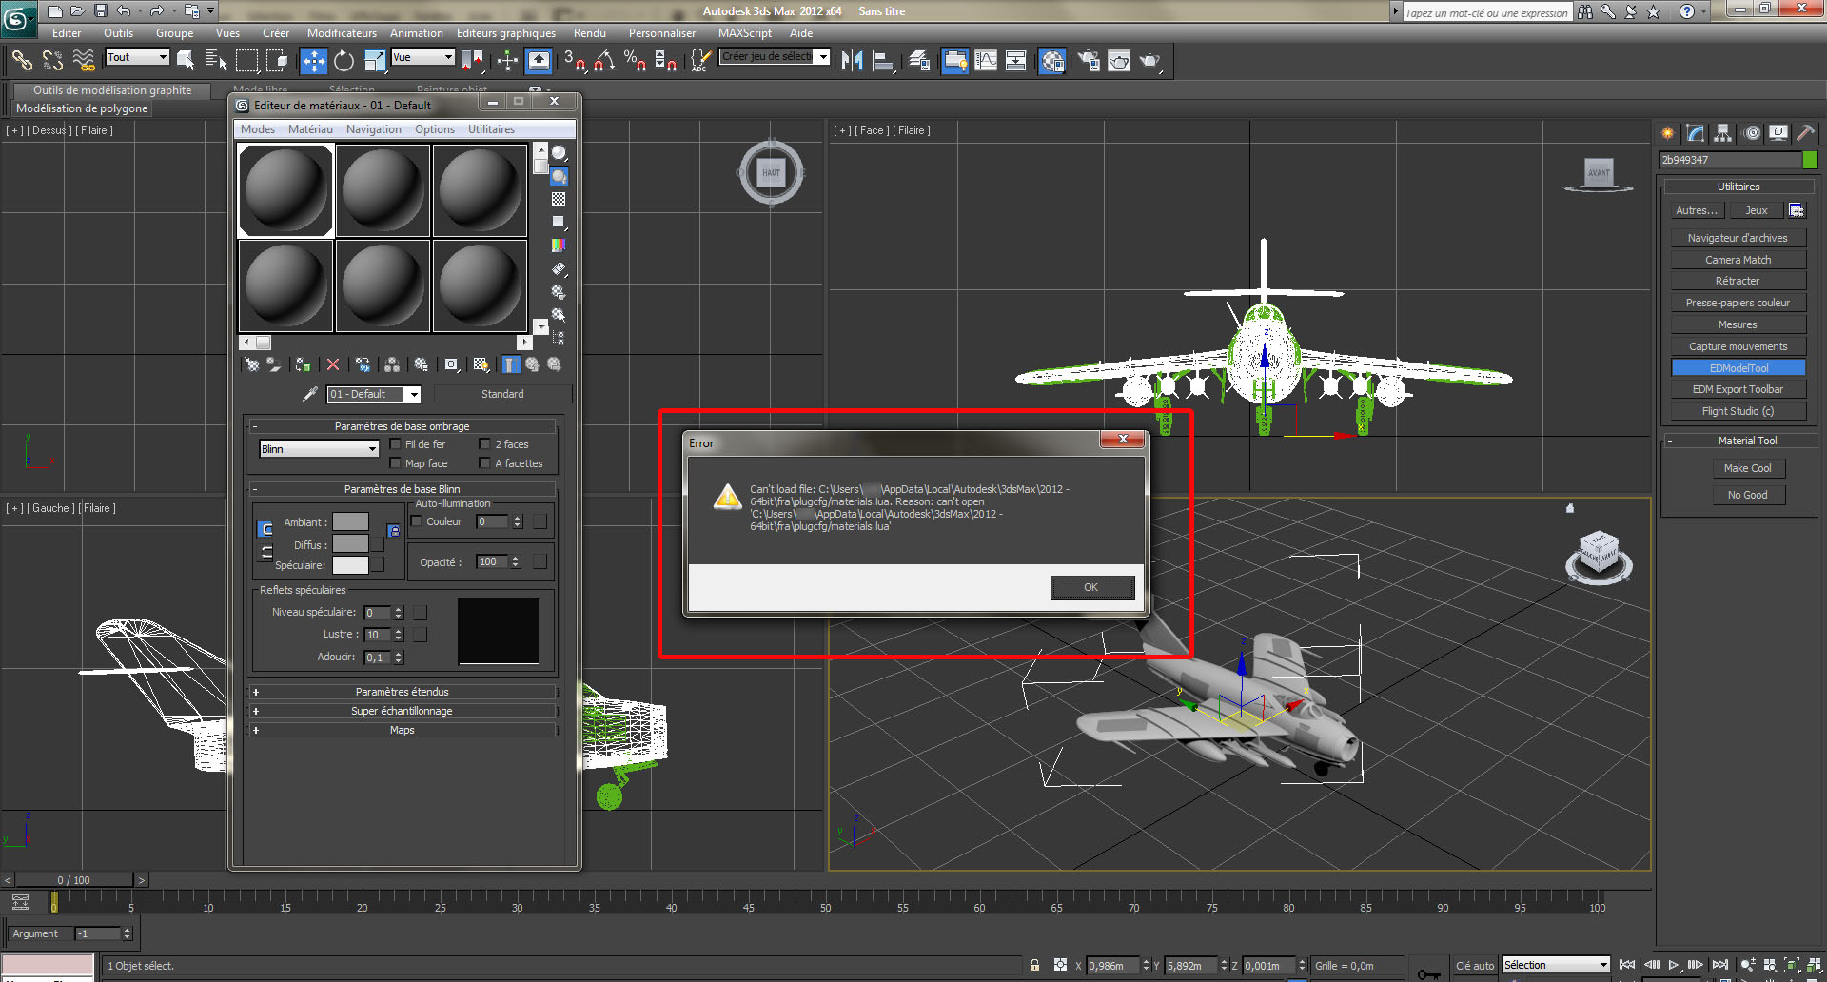Image resolution: width=1827 pixels, height=982 pixels.
Task: Enable the A facettes checkbox
Action: coord(484,463)
